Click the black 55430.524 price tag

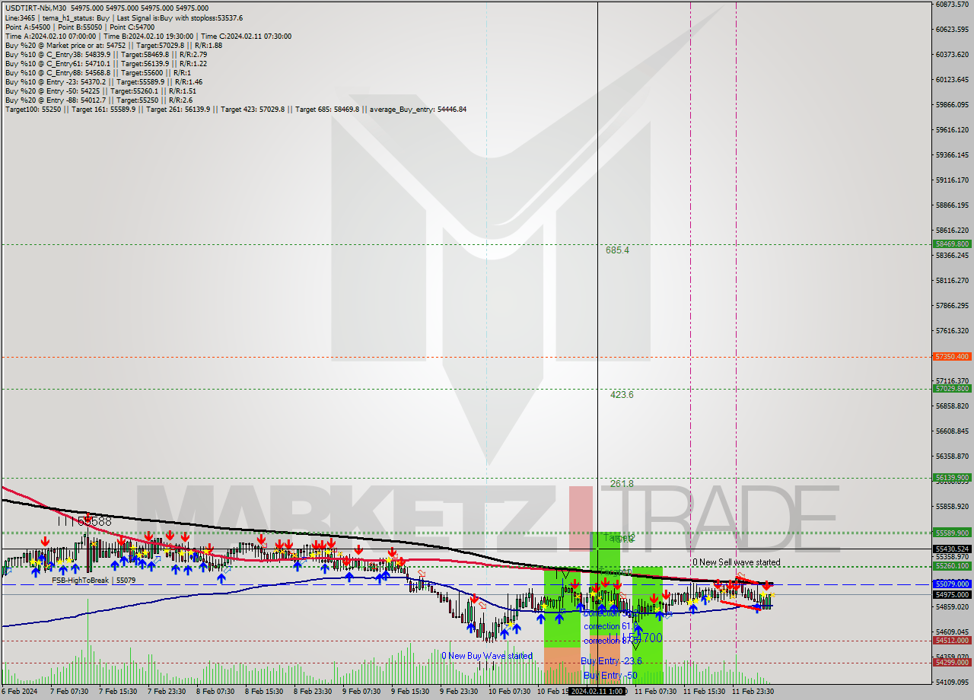point(951,549)
